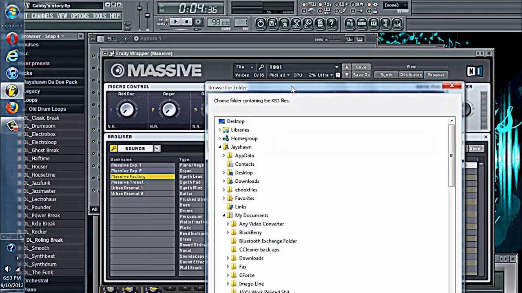522x293 pixels.
Task: Open the Ultra quality dropdown
Action: coord(325,75)
